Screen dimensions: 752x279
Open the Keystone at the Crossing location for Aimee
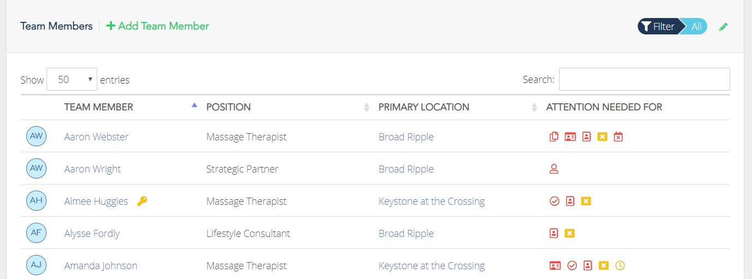coord(432,201)
